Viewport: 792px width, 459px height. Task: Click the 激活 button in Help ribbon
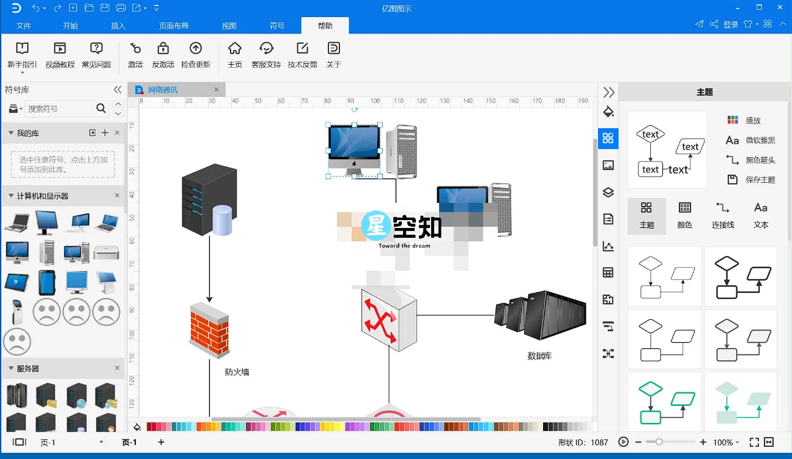(x=135, y=55)
